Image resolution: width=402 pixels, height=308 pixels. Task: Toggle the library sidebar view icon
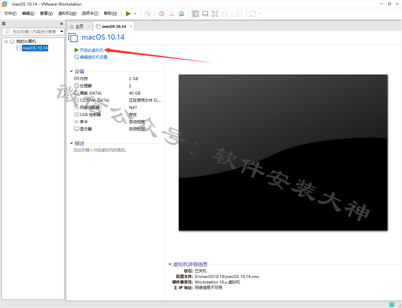click(x=195, y=14)
